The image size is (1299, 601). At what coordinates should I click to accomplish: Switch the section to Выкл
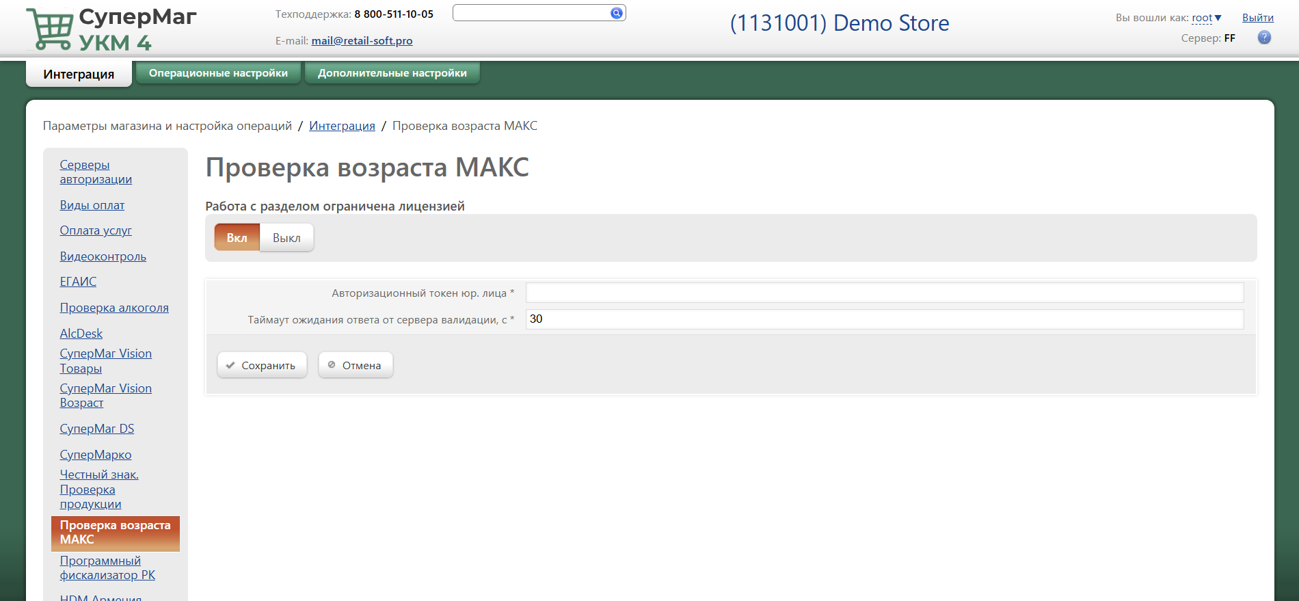click(x=286, y=238)
